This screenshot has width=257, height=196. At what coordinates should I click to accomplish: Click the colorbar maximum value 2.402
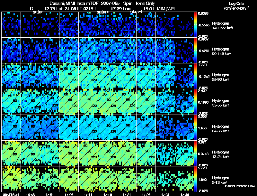[202, 91]
